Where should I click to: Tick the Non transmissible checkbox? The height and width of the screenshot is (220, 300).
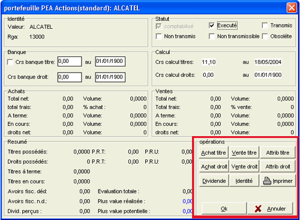pyautogui.click(x=212, y=37)
